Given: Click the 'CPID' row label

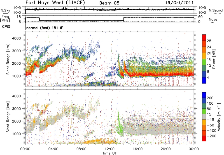Looking at the screenshot, I should coord(6,27).
